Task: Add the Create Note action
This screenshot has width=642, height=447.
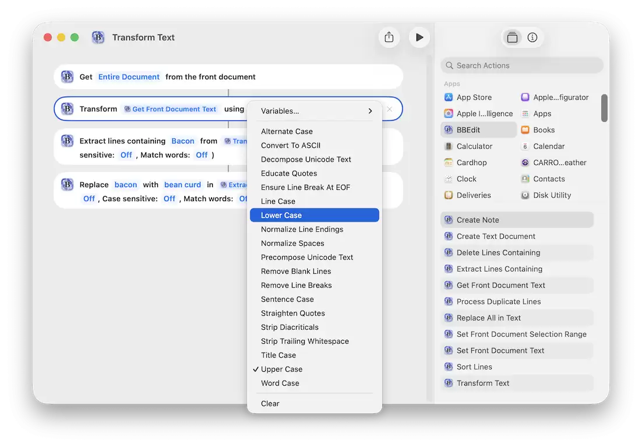Action: (x=517, y=220)
